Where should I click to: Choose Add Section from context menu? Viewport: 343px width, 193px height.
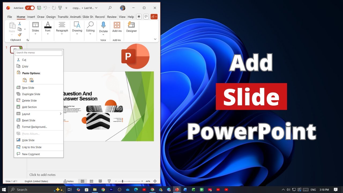coord(39,107)
